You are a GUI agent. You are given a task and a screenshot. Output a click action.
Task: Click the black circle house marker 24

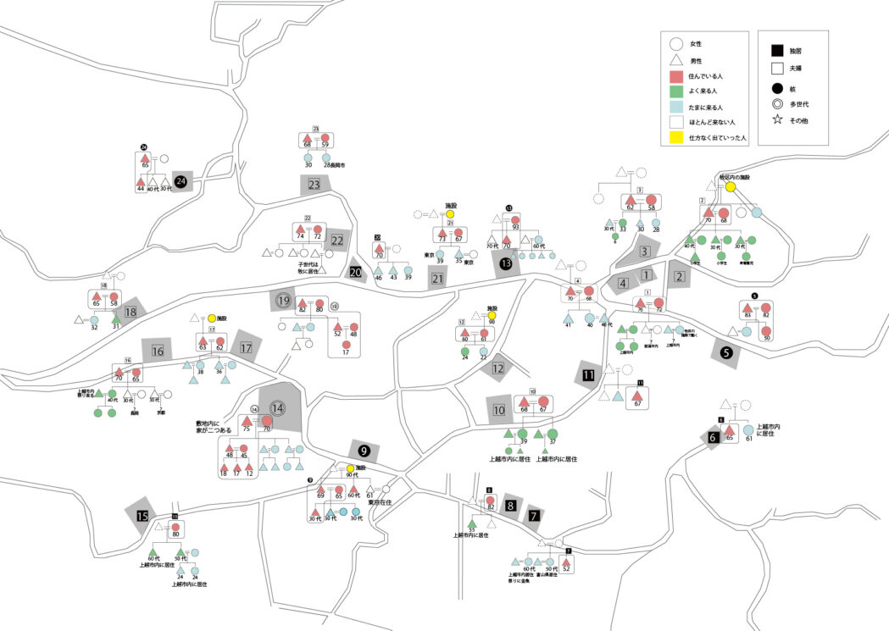[x=181, y=180]
